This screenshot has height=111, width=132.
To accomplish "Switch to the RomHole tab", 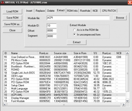I will pyautogui.click(x=85, y=11).
